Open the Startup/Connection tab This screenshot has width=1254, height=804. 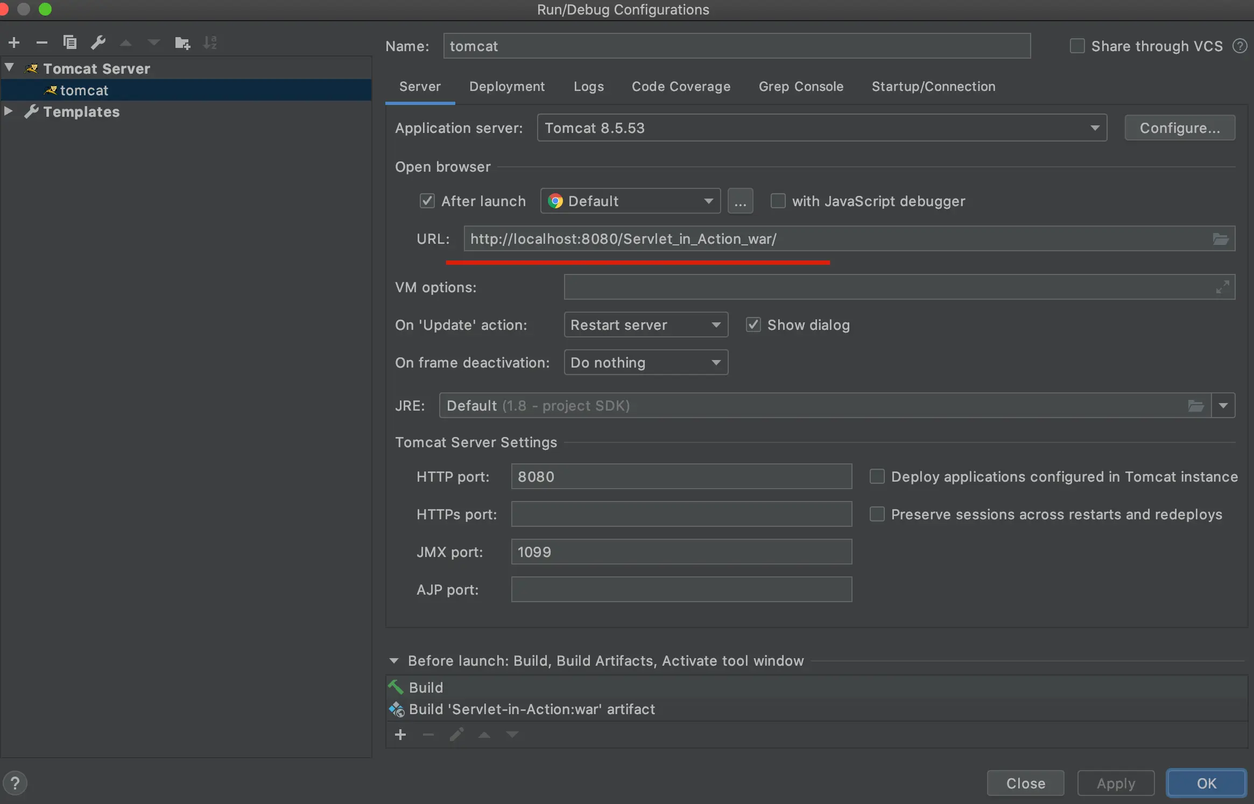[933, 87]
